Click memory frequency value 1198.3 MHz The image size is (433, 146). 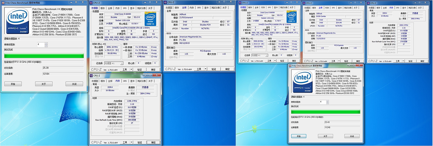click(x=132, y=101)
